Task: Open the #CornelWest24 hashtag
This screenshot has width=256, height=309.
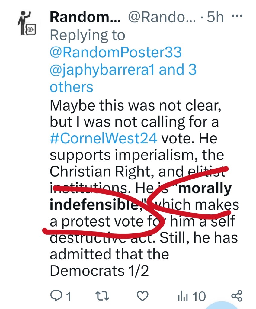Action: pos(104,139)
